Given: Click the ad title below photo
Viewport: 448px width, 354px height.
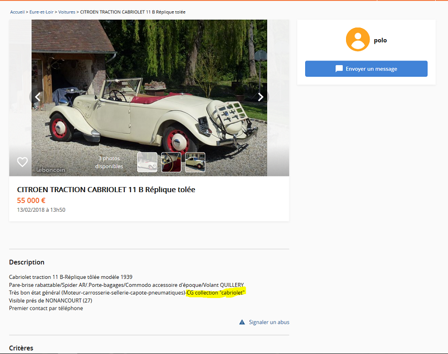Looking at the screenshot, I should [106, 190].
